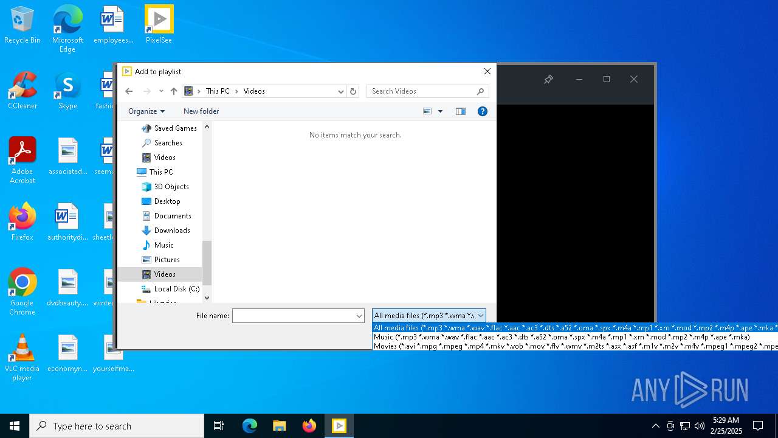
Task: Toggle the preview pane button
Action: (x=461, y=111)
